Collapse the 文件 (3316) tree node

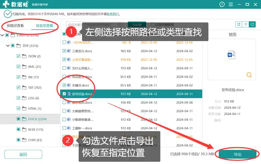click(x=8, y=46)
